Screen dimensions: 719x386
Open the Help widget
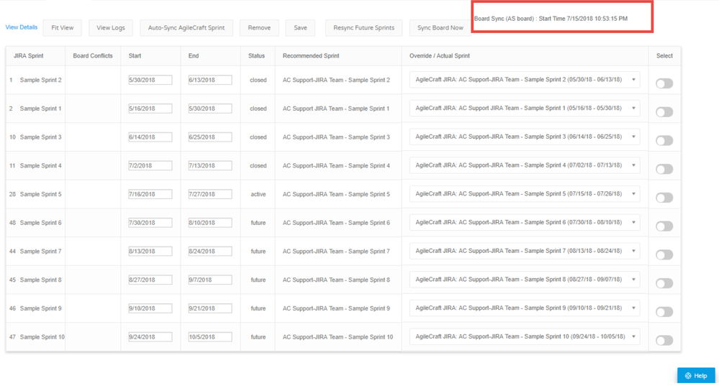pyautogui.click(x=696, y=375)
